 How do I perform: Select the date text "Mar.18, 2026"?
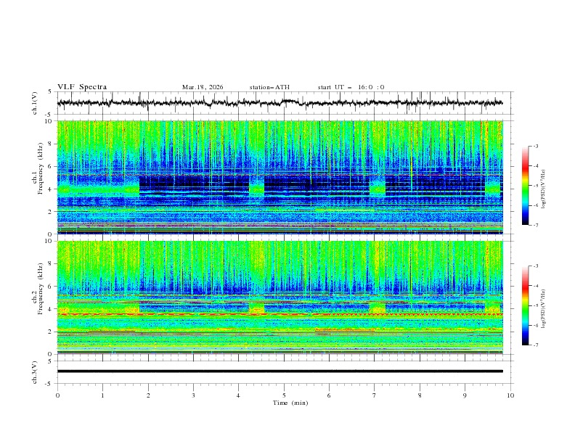point(203,87)
